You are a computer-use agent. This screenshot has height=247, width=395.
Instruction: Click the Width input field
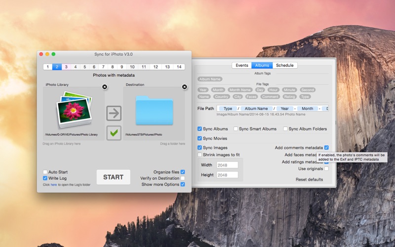point(227,165)
